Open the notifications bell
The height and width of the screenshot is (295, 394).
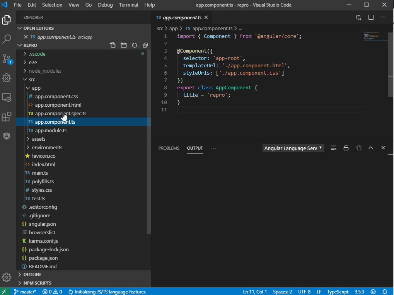click(x=385, y=292)
